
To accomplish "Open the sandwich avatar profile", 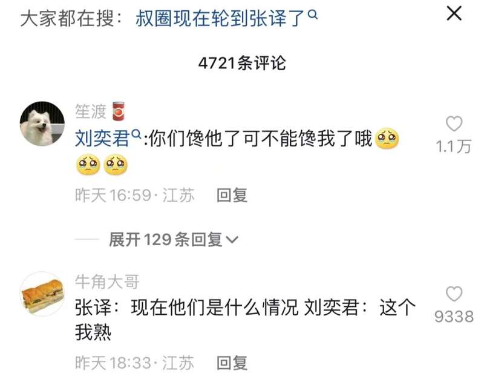I will coord(42,294).
